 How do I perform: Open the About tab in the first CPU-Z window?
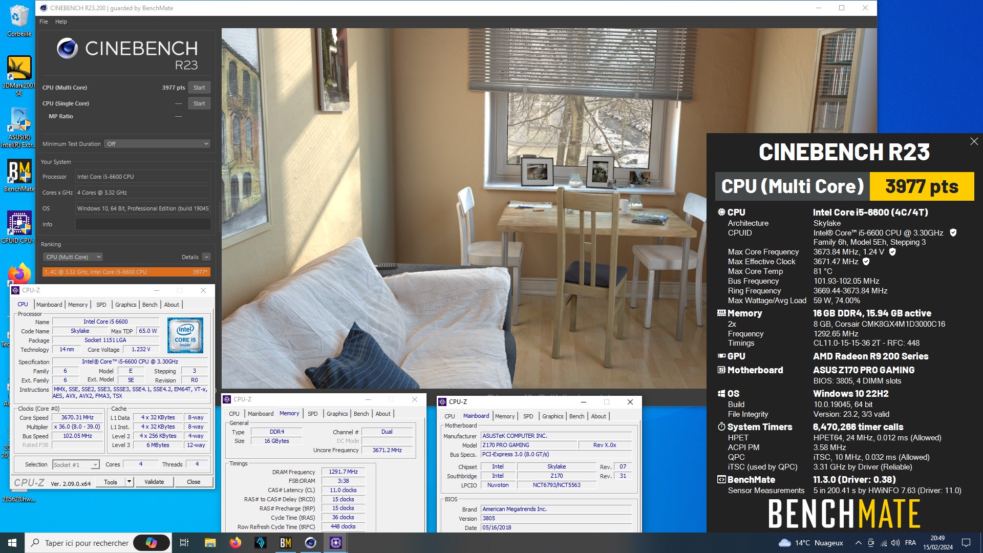pyautogui.click(x=172, y=305)
